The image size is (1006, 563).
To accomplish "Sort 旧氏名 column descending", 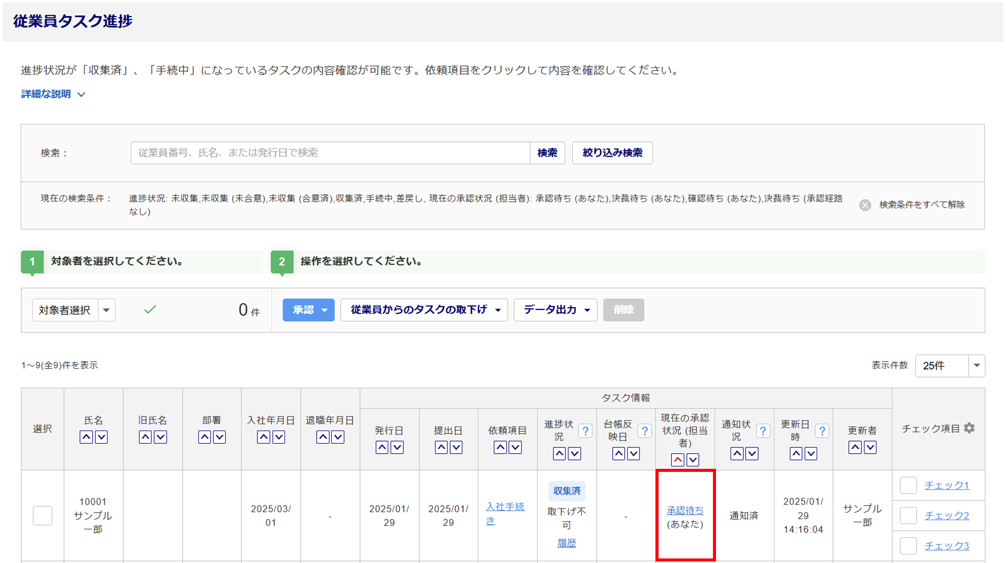I will (x=161, y=437).
